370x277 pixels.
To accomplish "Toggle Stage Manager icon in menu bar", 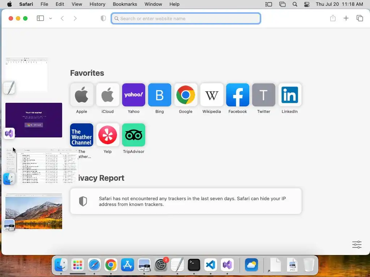I will pos(268,4).
